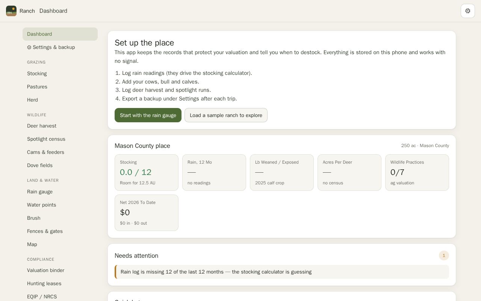
Task: Open the Acres Per Deer card
Action: pos(349,172)
